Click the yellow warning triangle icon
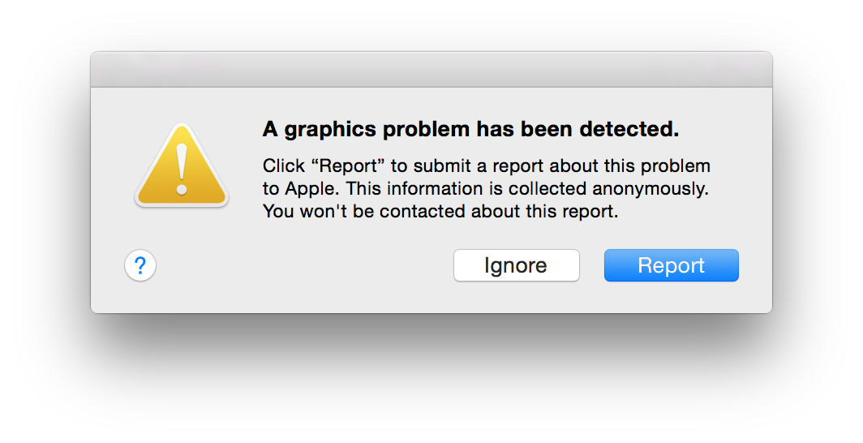Viewport: 863px width, 443px height. pos(182,166)
